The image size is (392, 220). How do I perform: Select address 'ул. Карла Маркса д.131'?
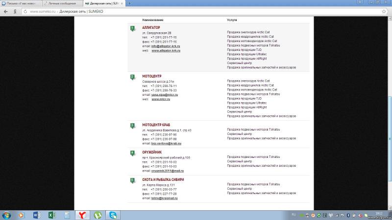158,185
